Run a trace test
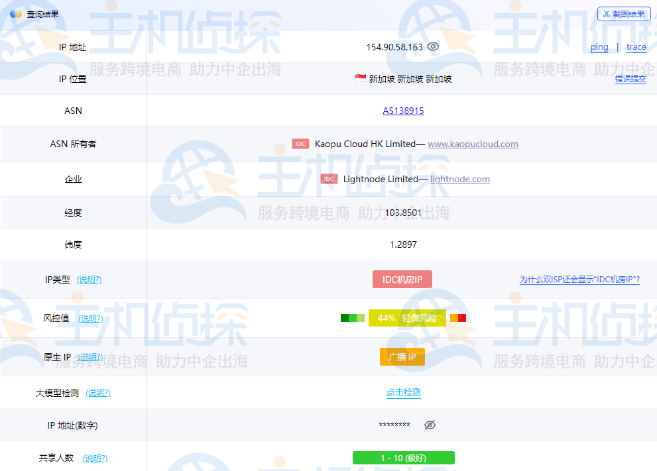Viewport: 657px width, 471px height. click(x=636, y=47)
